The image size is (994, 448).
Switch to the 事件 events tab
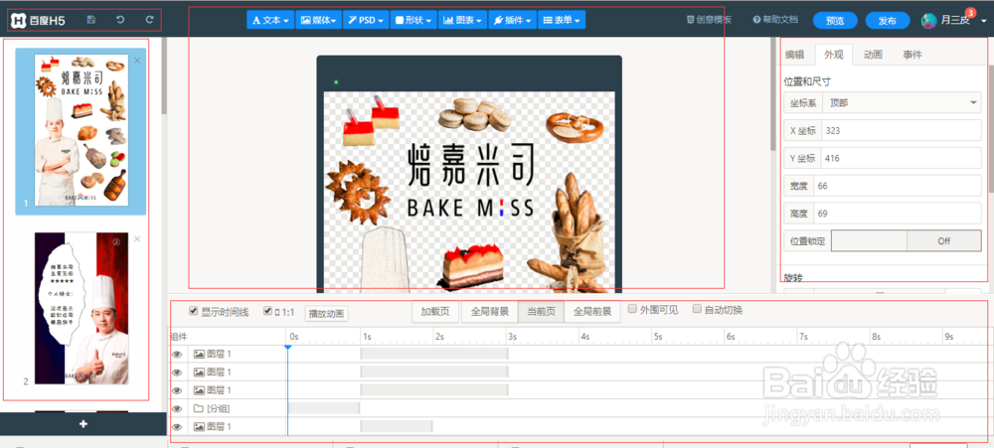click(912, 55)
